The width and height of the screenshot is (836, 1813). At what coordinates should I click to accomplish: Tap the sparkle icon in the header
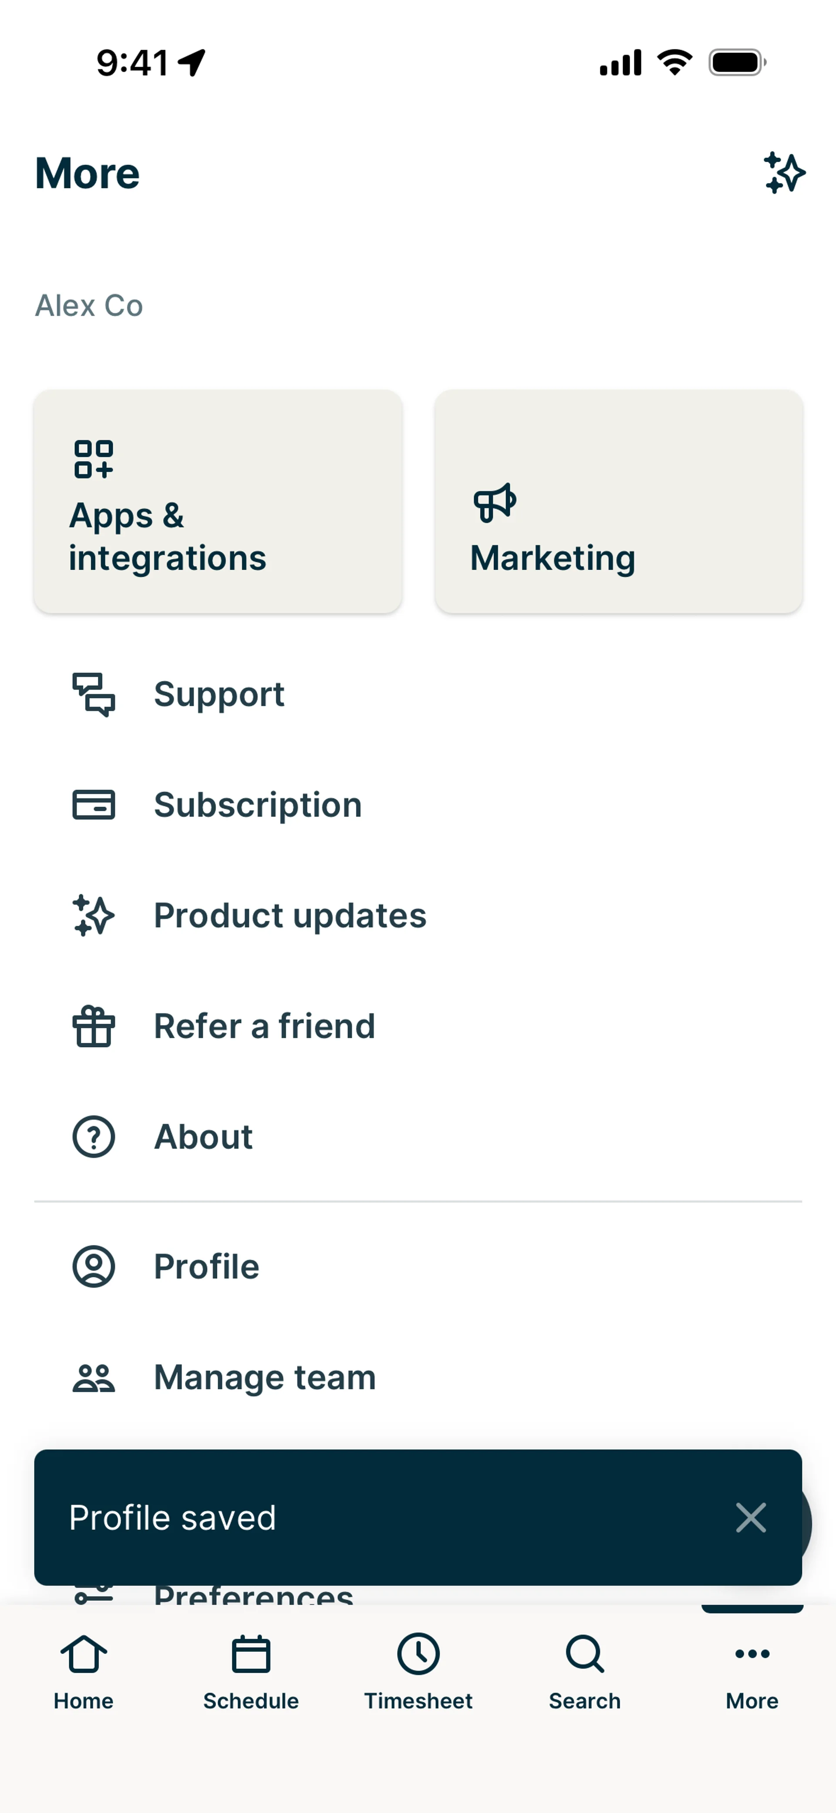[x=784, y=173]
